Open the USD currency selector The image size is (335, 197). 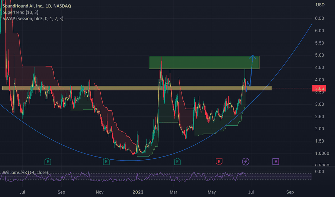point(320,5)
